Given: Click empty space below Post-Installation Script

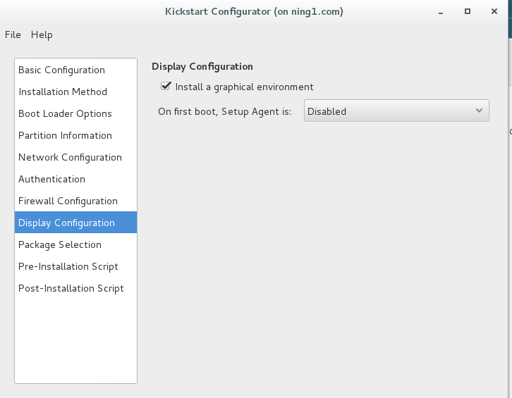Looking at the screenshot, I should [75, 338].
